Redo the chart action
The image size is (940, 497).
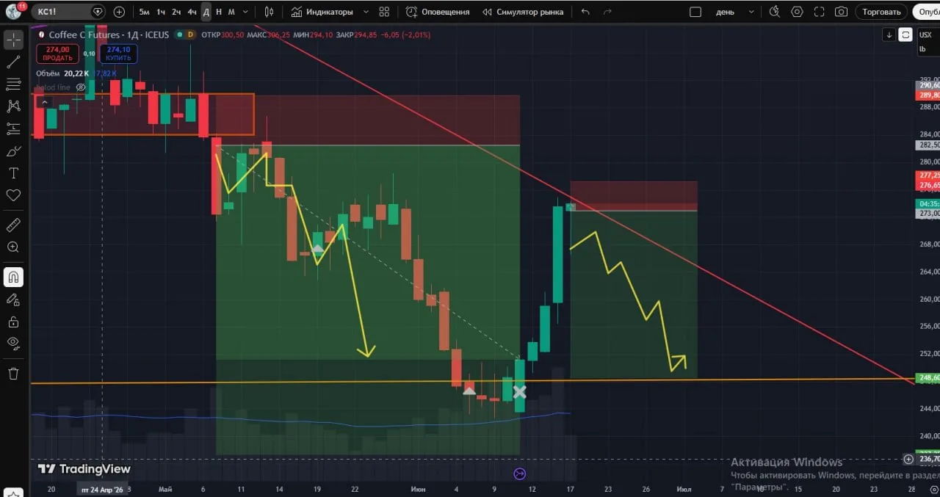(x=607, y=12)
